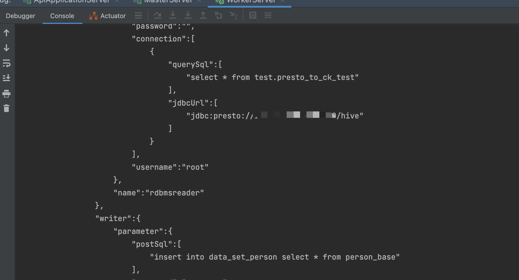This screenshot has width=519, height=280.
Task: Select the MasterServer run tab
Action: point(166,1)
